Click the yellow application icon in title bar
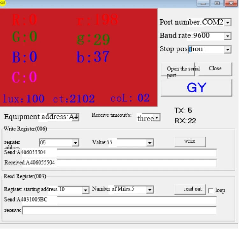 point(3,3)
